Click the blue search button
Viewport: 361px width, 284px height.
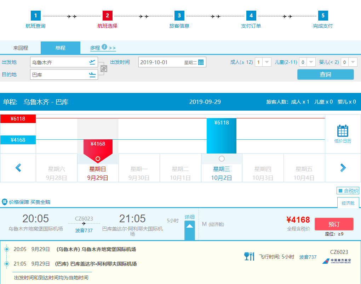(x=325, y=74)
